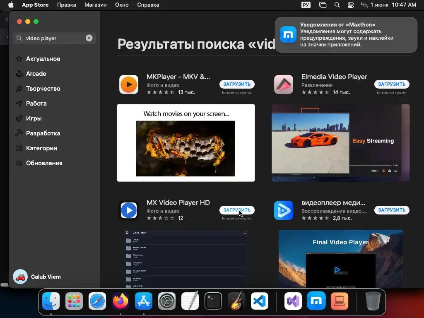Open the MKPlayer app icon
This screenshot has height=318, width=424.
[x=129, y=84]
